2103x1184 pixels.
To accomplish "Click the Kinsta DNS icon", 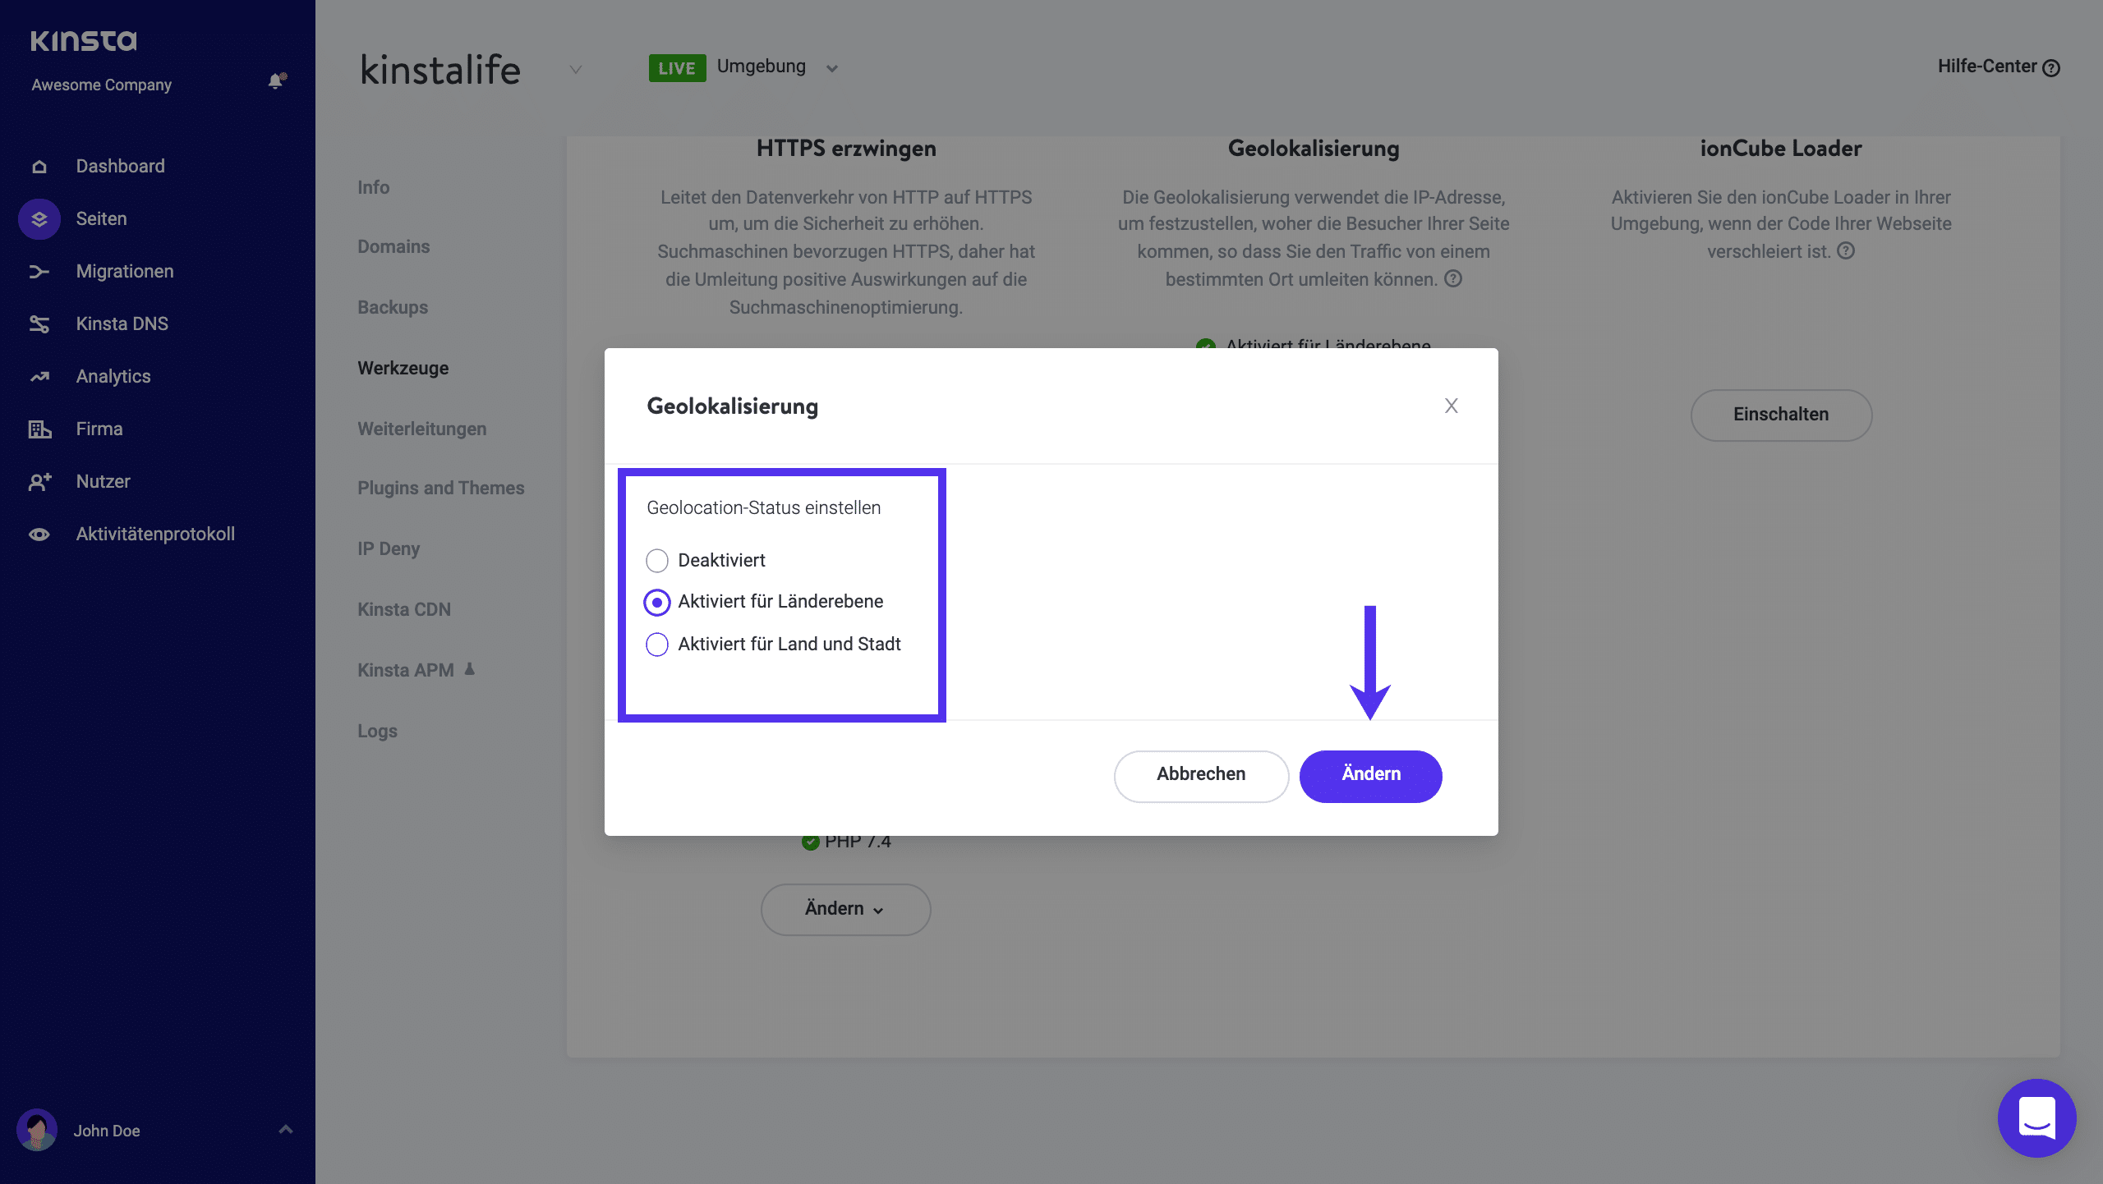I will click(39, 324).
